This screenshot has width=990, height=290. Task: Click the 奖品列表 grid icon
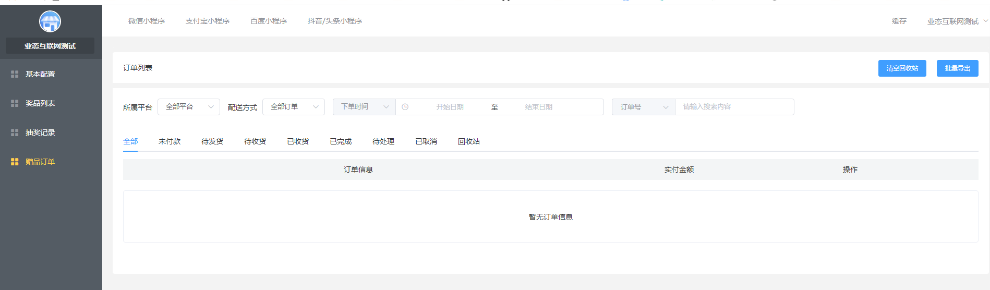coord(15,103)
